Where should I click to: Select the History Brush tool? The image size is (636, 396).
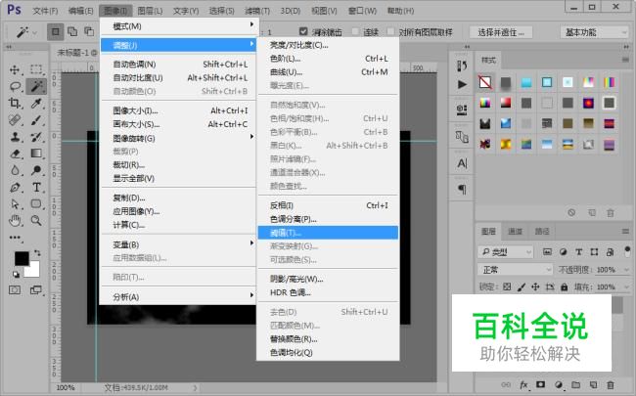coord(36,137)
